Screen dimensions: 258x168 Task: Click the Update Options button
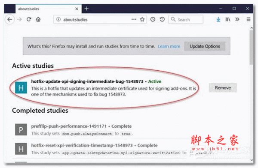[205, 46]
